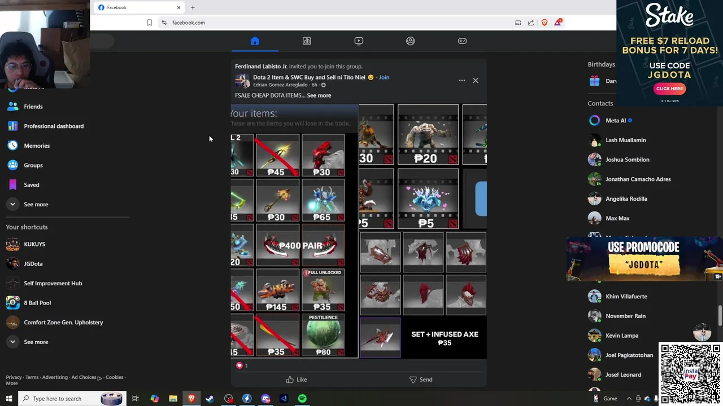The image size is (723, 406).
Task: Click the heart reaction count
Action: [x=242, y=365]
